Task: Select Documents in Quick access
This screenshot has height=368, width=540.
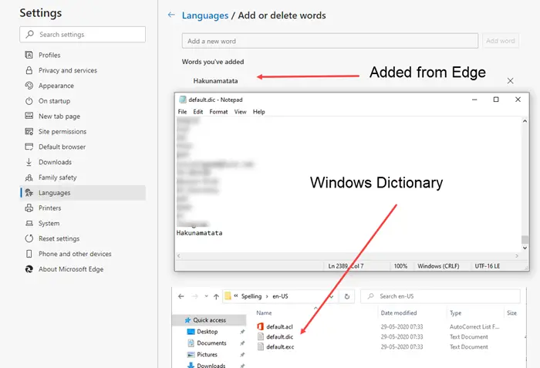Action: pyautogui.click(x=211, y=343)
